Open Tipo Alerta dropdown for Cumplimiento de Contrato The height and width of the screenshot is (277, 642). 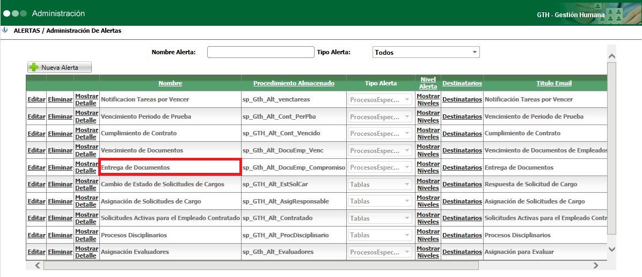[x=381, y=133]
